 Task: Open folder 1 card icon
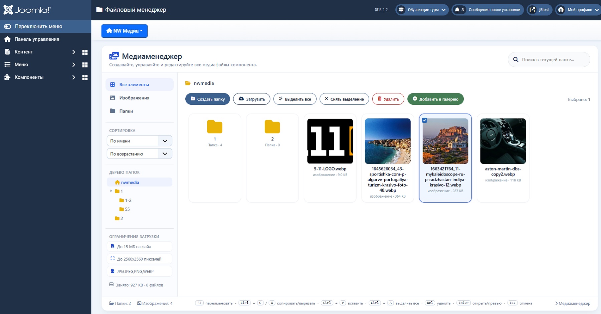coord(215,127)
